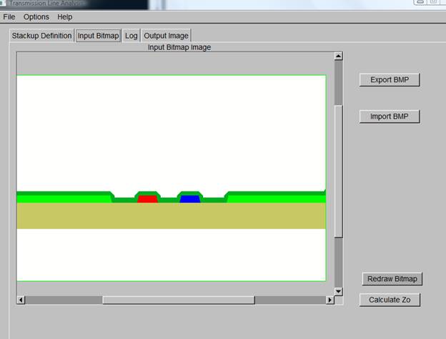The width and height of the screenshot is (446, 339).
Task: Click the red trace in the bitmap
Action: click(x=147, y=199)
